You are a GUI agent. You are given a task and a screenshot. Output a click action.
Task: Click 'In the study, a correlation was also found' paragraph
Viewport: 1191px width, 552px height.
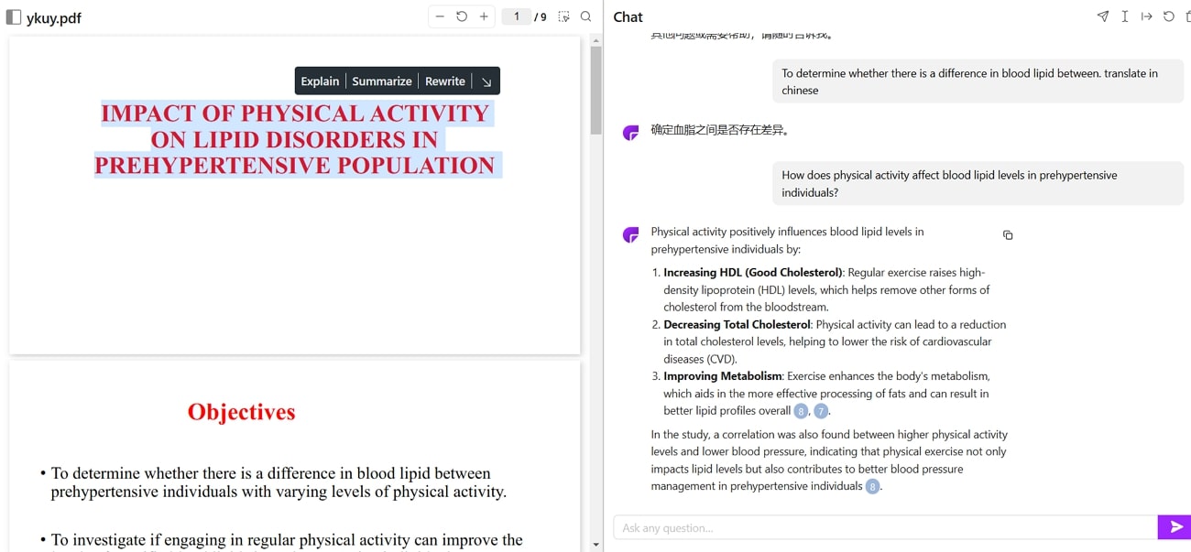[829, 460]
